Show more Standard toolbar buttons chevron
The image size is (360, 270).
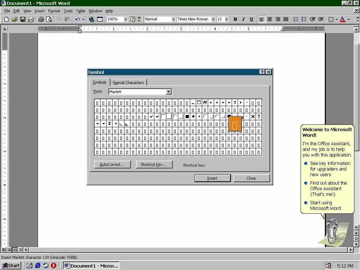[x=139, y=19]
